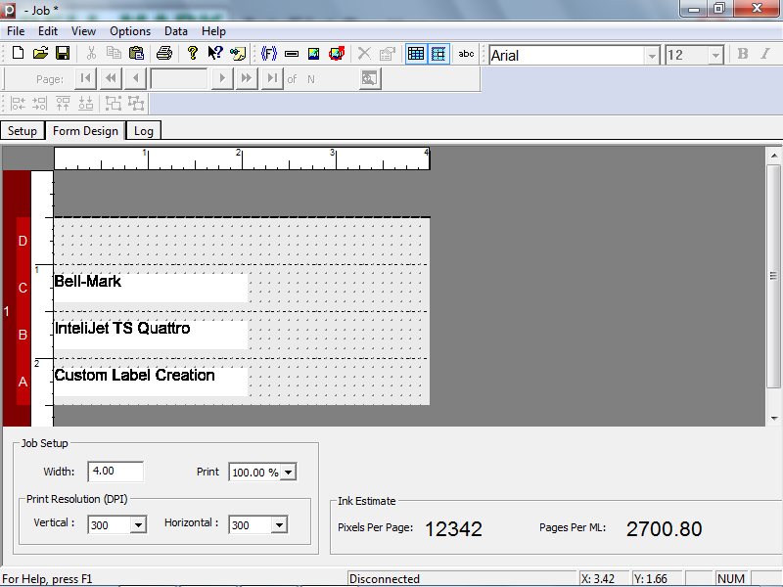Go to the first page

(x=86, y=78)
